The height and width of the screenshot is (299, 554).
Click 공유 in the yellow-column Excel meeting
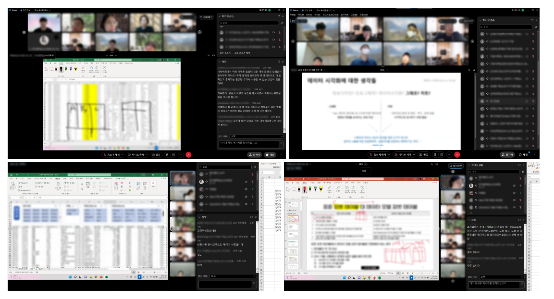coord(157,155)
